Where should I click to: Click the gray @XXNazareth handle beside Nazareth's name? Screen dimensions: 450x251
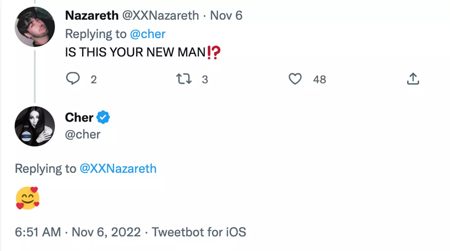coord(160,15)
